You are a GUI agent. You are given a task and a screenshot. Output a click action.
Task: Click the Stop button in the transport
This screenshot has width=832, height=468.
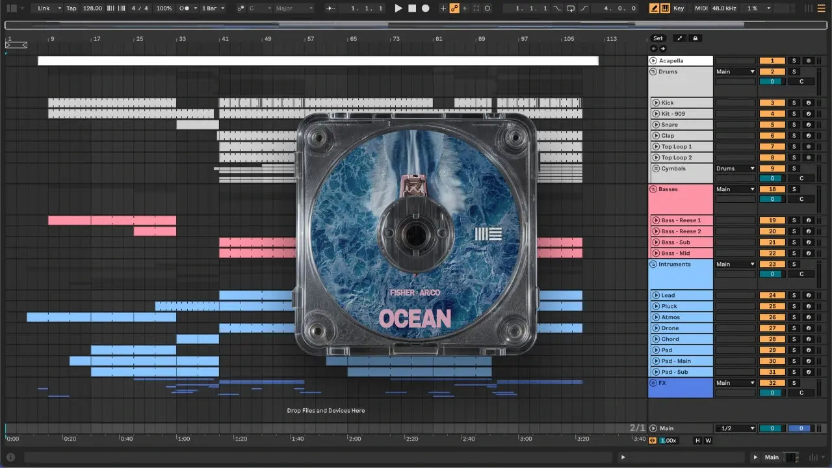coord(412,8)
